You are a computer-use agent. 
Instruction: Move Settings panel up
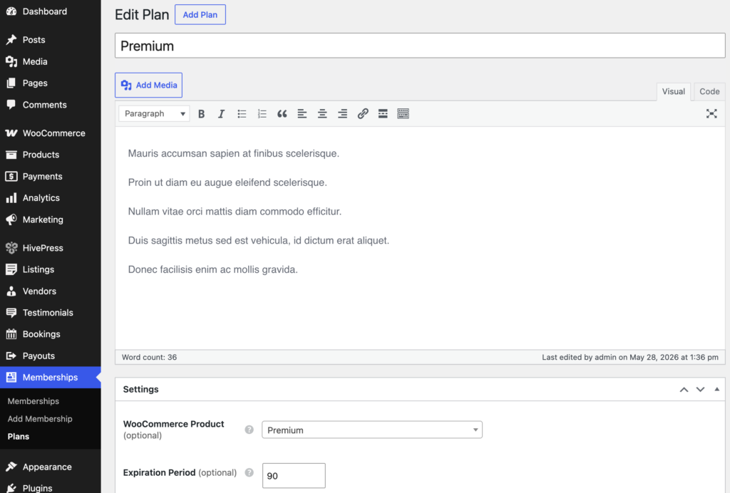coord(684,389)
